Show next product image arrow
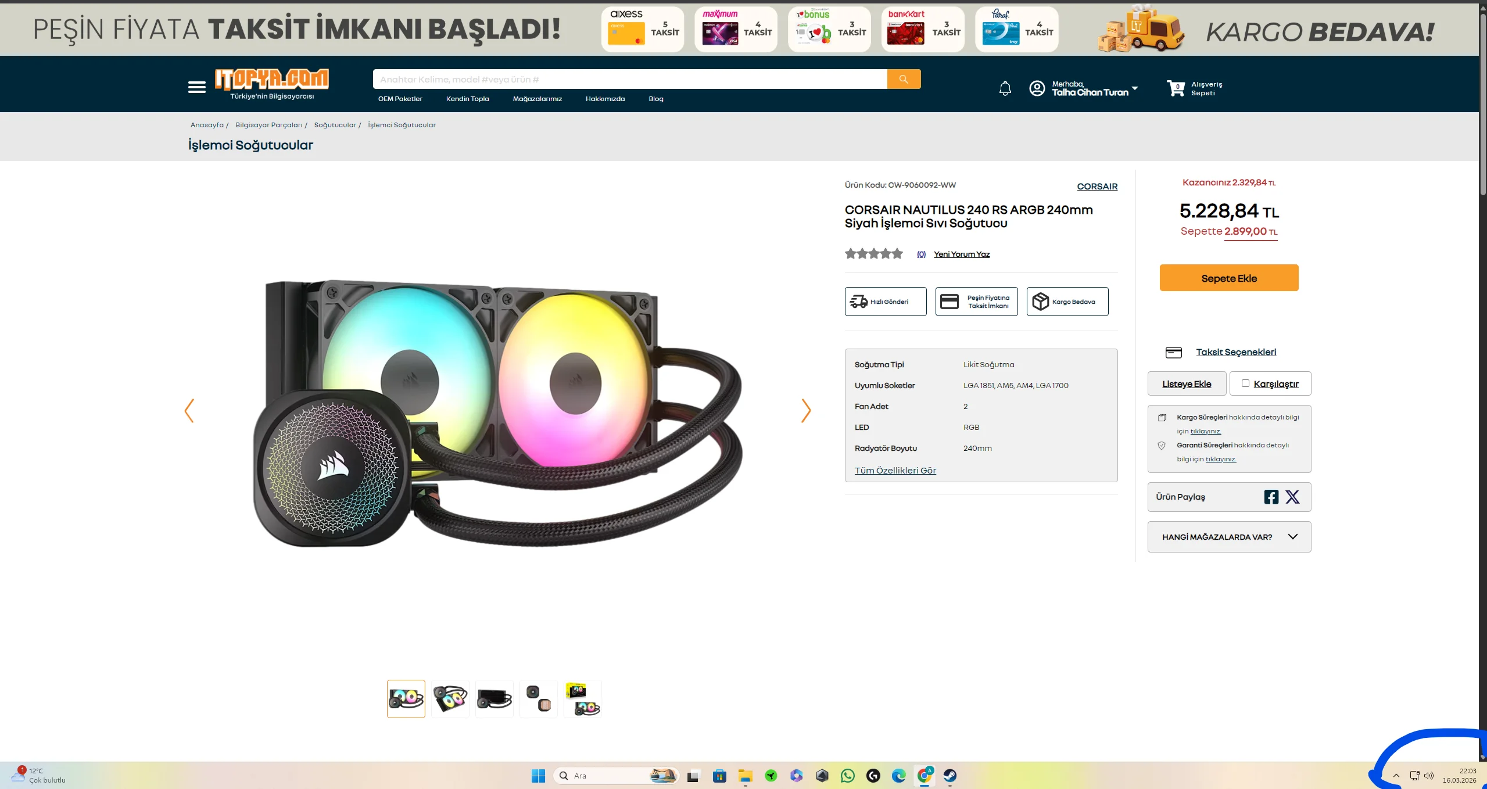The height and width of the screenshot is (789, 1487). 805,411
